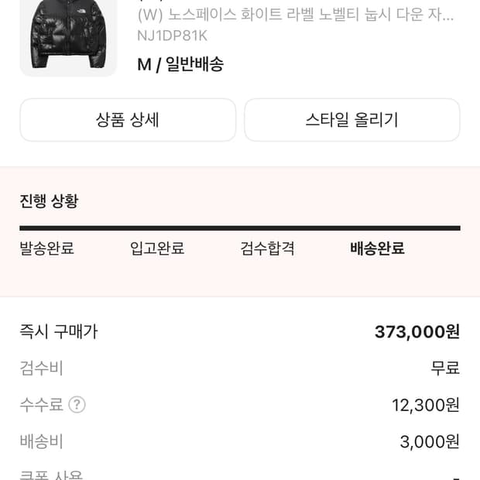Image resolution: width=480 pixels, height=480 pixels.
Task: Tap the bold 배송완료 status step
Action: point(377,249)
